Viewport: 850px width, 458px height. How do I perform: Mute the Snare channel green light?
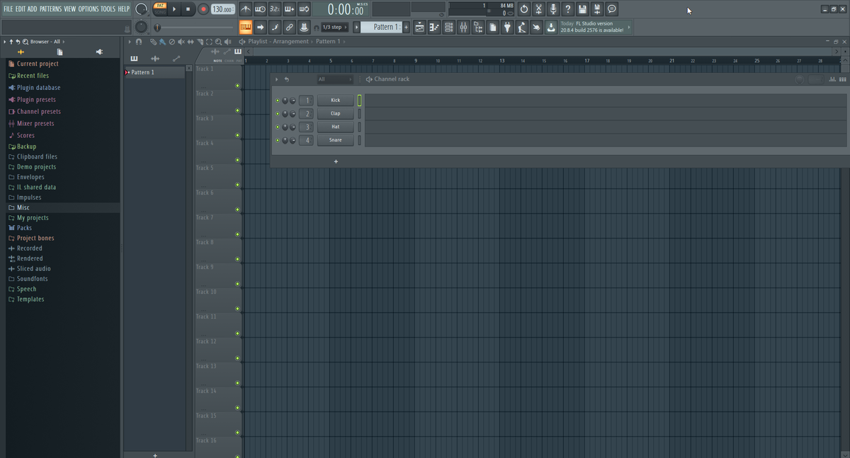tap(278, 140)
